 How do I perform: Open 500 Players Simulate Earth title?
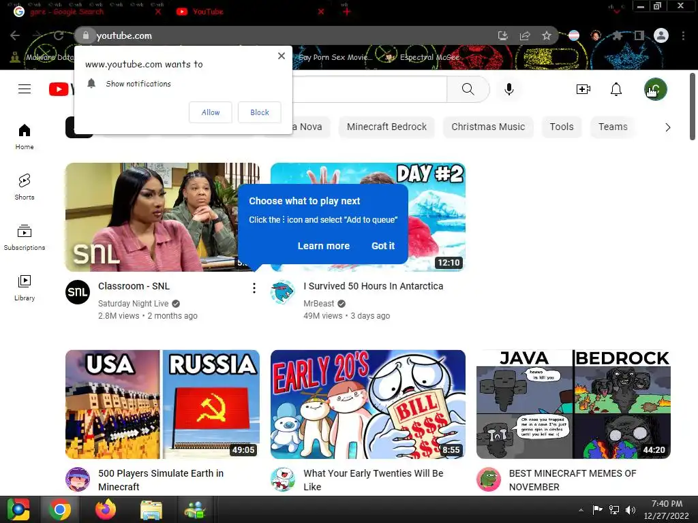[161, 480]
